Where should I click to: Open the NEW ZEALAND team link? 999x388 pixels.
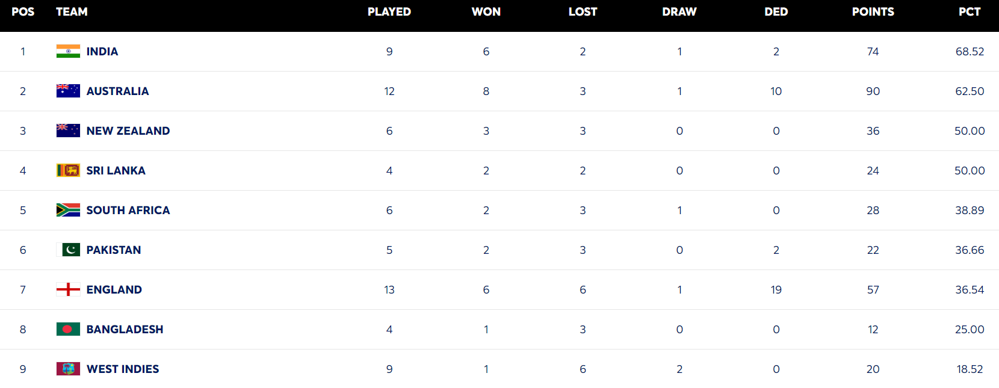(128, 131)
